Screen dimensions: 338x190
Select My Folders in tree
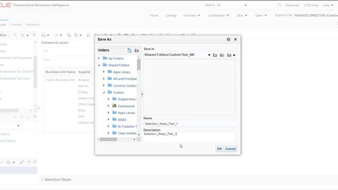tap(116, 59)
